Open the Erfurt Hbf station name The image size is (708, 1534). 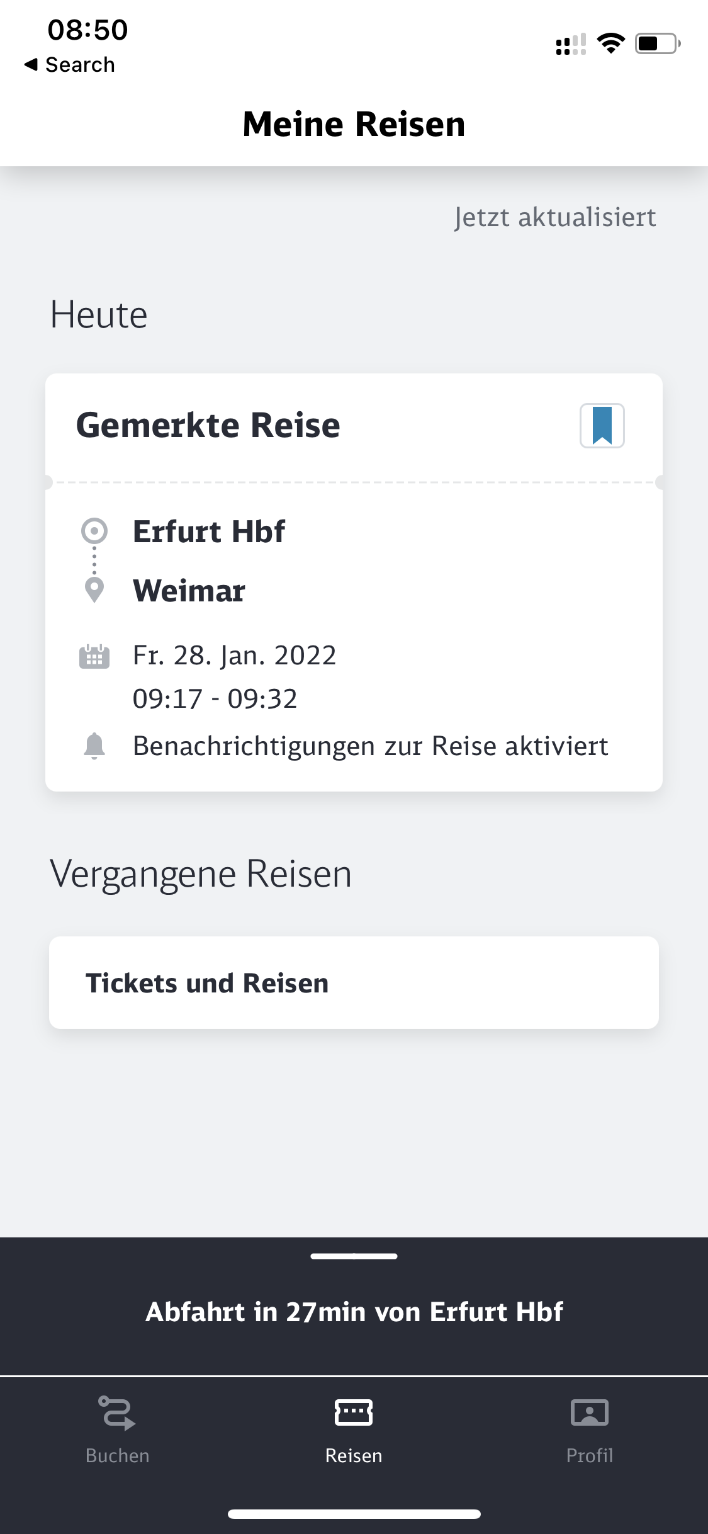[209, 531]
